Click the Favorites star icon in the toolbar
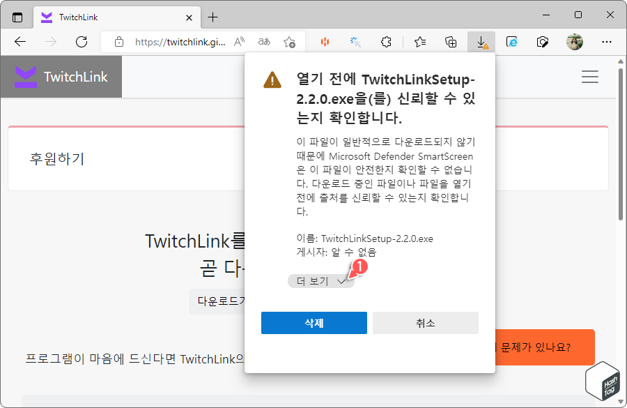 (x=419, y=41)
